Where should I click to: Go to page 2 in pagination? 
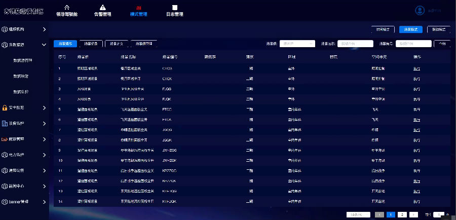coord(402,214)
